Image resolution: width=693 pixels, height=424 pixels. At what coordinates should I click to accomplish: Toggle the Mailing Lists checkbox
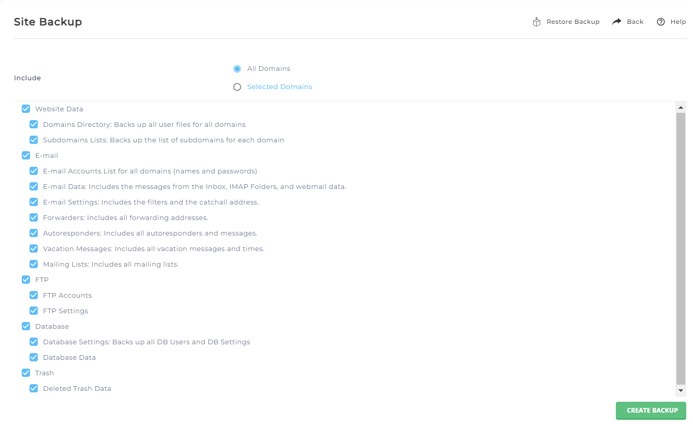tap(34, 264)
